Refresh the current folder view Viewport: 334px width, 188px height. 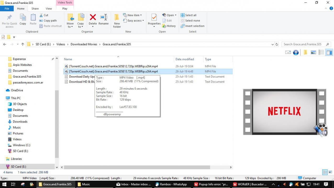pyautogui.click(x=277, y=44)
